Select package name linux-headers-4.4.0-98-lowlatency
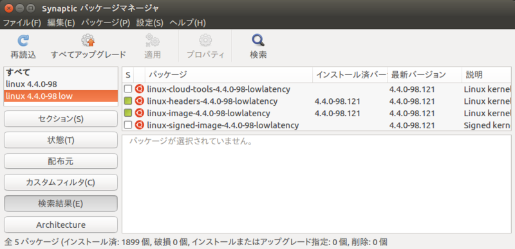Image resolution: width=515 pixels, height=249 pixels. pyautogui.click(x=212, y=101)
